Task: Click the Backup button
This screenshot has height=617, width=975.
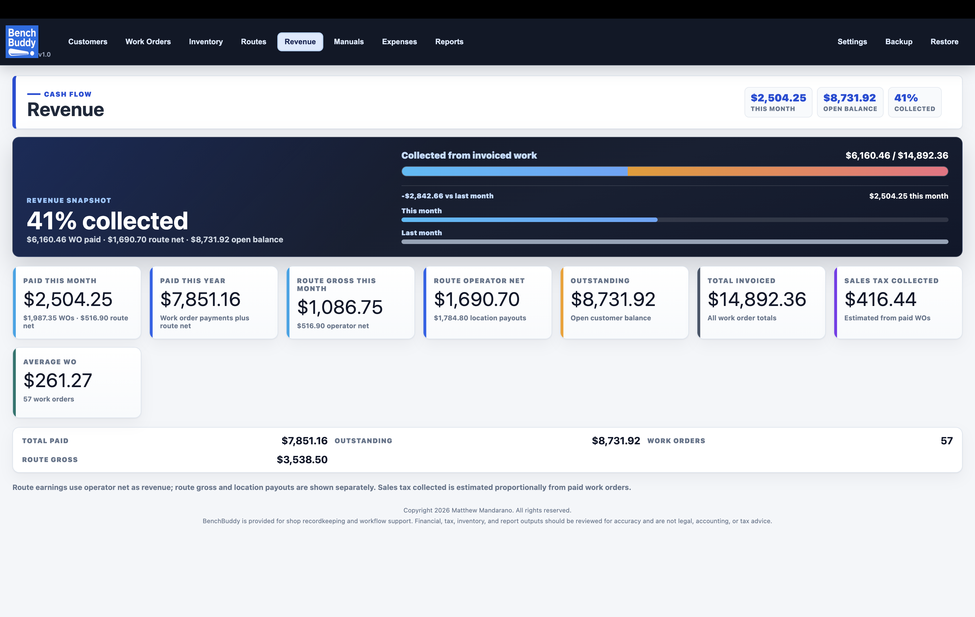Action: click(x=899, y=42)
